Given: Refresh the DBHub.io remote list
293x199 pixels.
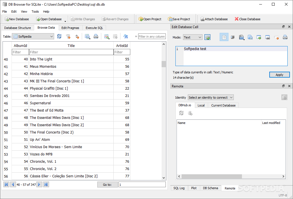Looking at the screenshot, I should [181, 113].
